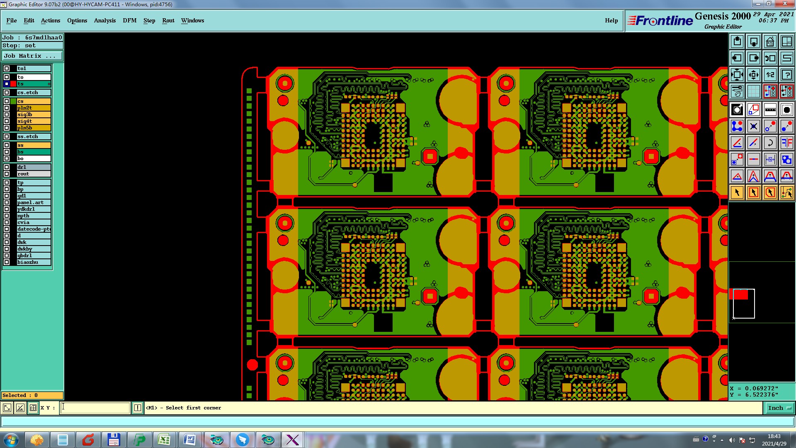Open the Actions menu
796x448 pixels.
coord(51,20)
